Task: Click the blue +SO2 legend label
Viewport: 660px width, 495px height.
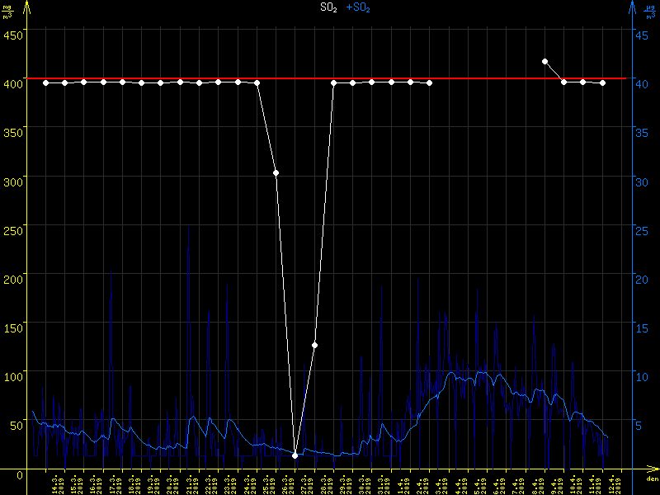Action: click(358, 7)
